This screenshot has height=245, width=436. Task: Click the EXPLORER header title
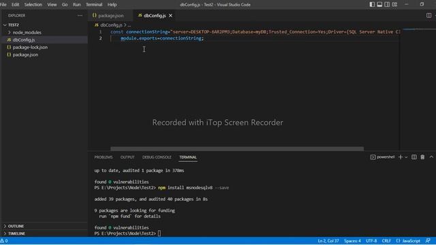(x=16, y=16)
